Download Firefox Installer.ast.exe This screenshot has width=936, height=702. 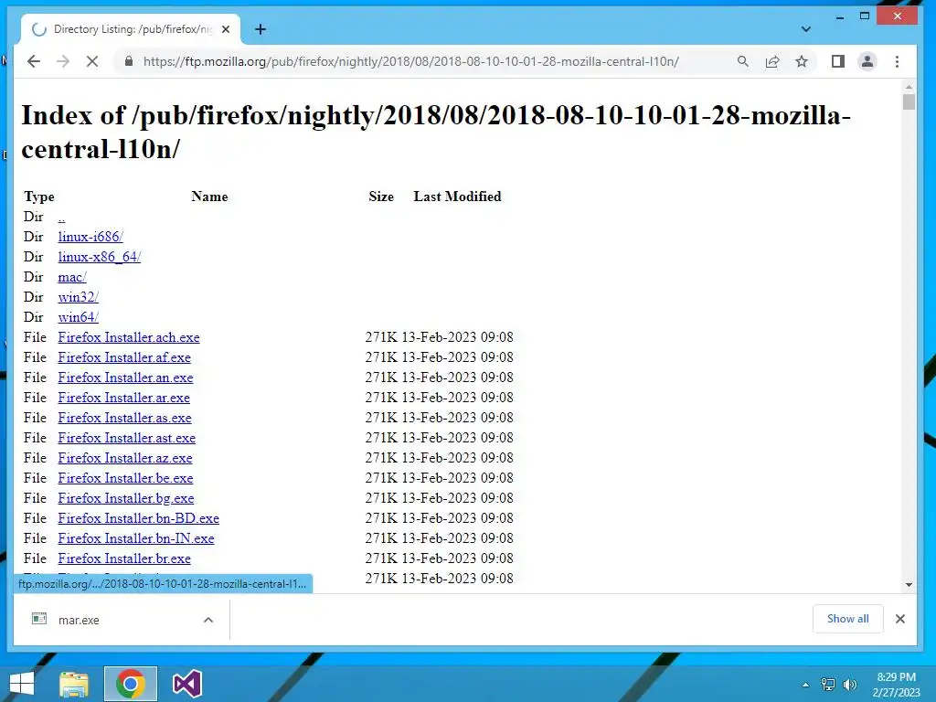(126, 438)
